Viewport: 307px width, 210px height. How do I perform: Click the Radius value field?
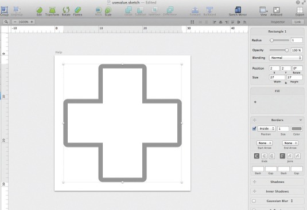(x=297, y=40)
